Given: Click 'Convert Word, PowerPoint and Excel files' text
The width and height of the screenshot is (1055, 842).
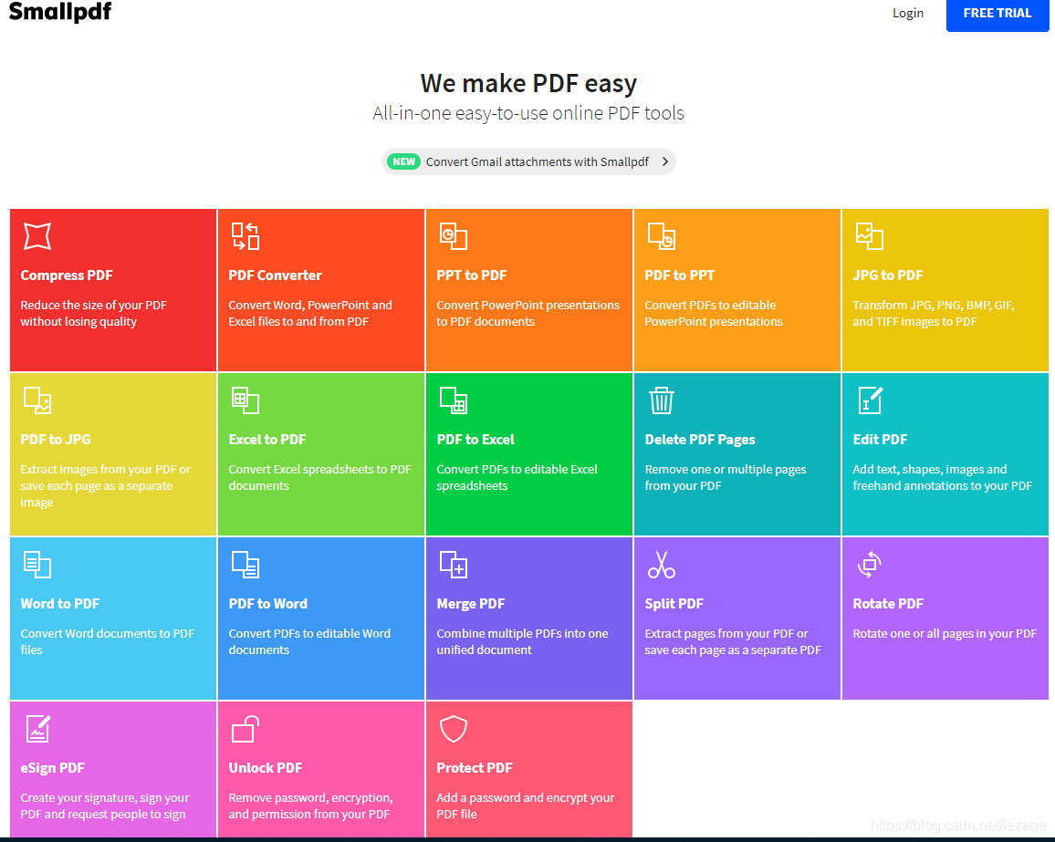Looking at the screenshot, I should pos(310,314).
